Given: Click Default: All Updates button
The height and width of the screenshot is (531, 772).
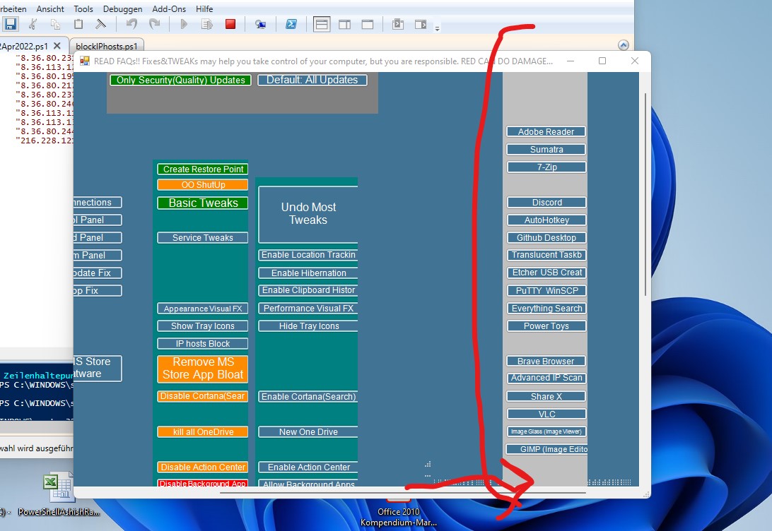Looking at the screenshot, I should point(312,80).
